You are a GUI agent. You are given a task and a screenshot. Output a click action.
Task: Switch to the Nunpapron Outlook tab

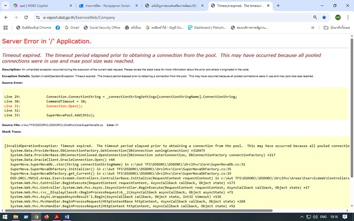(x=109, y=6)
